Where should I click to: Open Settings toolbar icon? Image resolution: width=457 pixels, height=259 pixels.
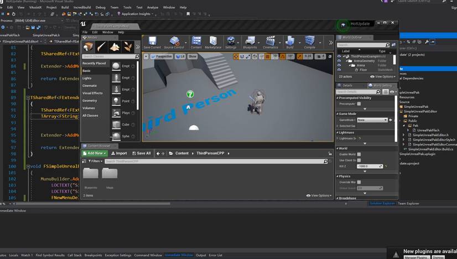231,43
